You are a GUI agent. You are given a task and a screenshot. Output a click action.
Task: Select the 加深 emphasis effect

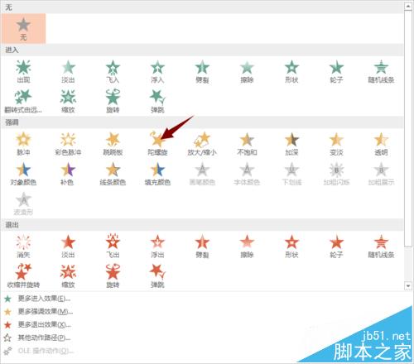point(291,144)
